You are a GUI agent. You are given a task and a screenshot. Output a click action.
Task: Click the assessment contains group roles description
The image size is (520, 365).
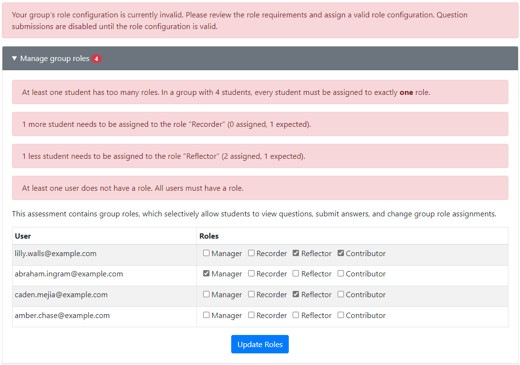coord(254,213)
